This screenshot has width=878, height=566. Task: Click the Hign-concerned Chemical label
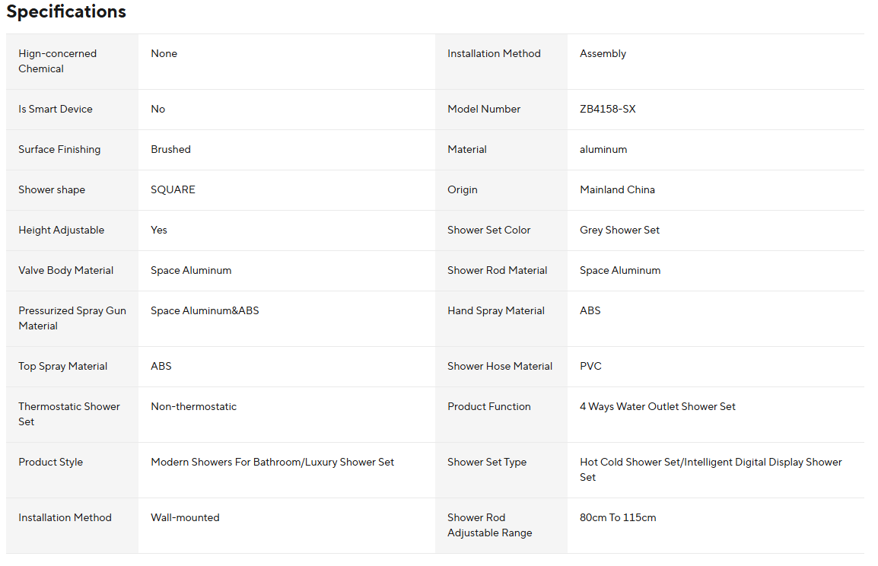click(x=58, y=61)
